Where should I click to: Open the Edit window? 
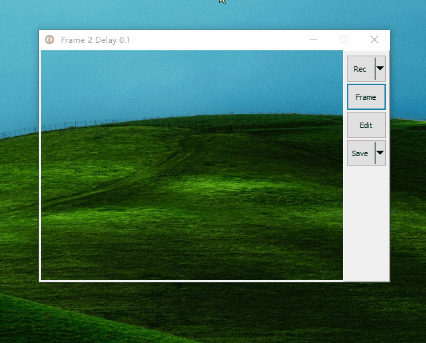pos(366,125)
